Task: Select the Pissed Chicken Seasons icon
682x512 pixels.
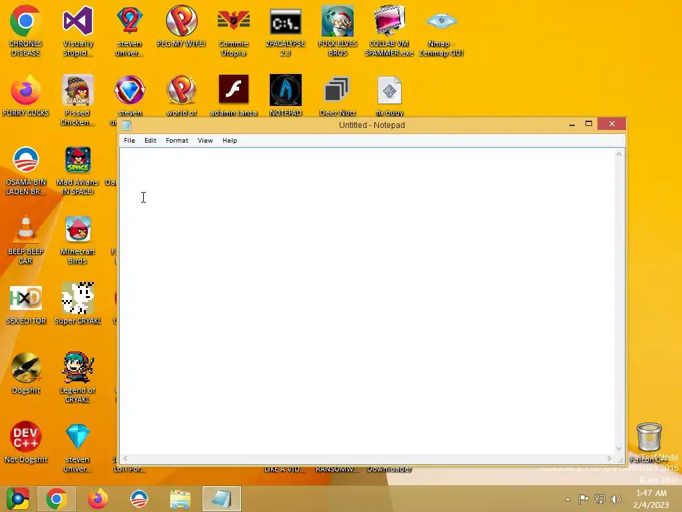Action: tap(77, 100)
